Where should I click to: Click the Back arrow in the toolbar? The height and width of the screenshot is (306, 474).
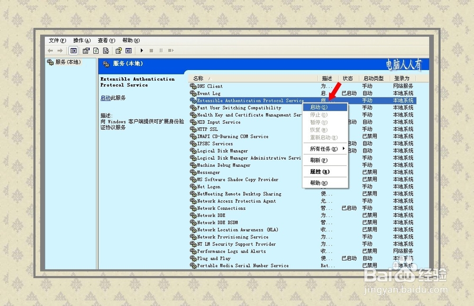(51, 51)
